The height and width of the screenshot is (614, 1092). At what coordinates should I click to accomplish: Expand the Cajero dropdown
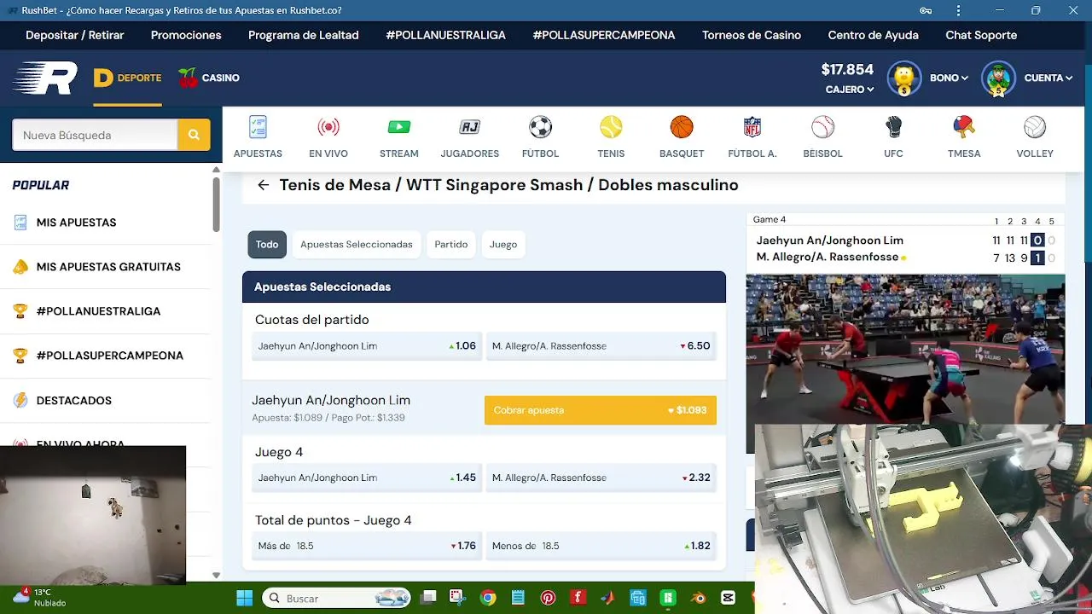coord(849,90)
